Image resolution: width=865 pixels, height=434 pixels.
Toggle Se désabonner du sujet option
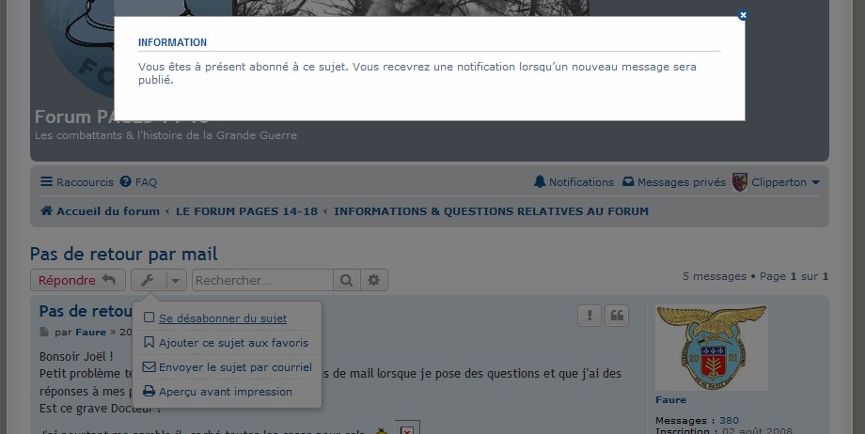[223, 318]
